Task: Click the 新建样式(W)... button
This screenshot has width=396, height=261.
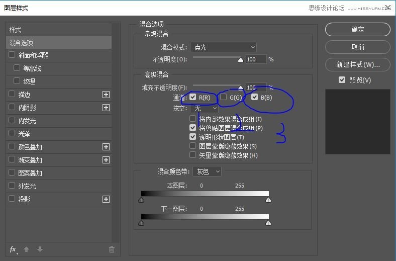Action: 358,65
